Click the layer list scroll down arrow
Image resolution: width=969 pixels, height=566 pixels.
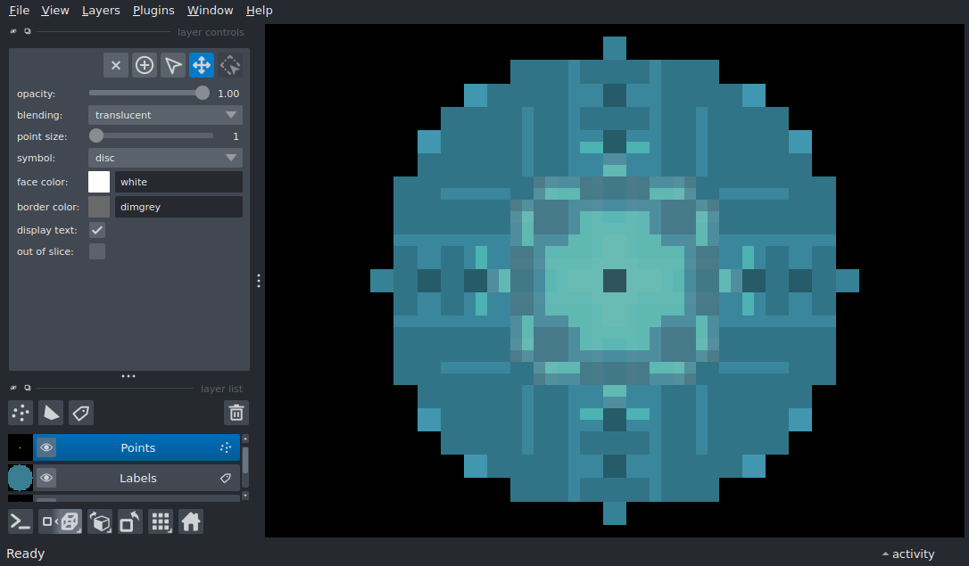click(245, 495)
